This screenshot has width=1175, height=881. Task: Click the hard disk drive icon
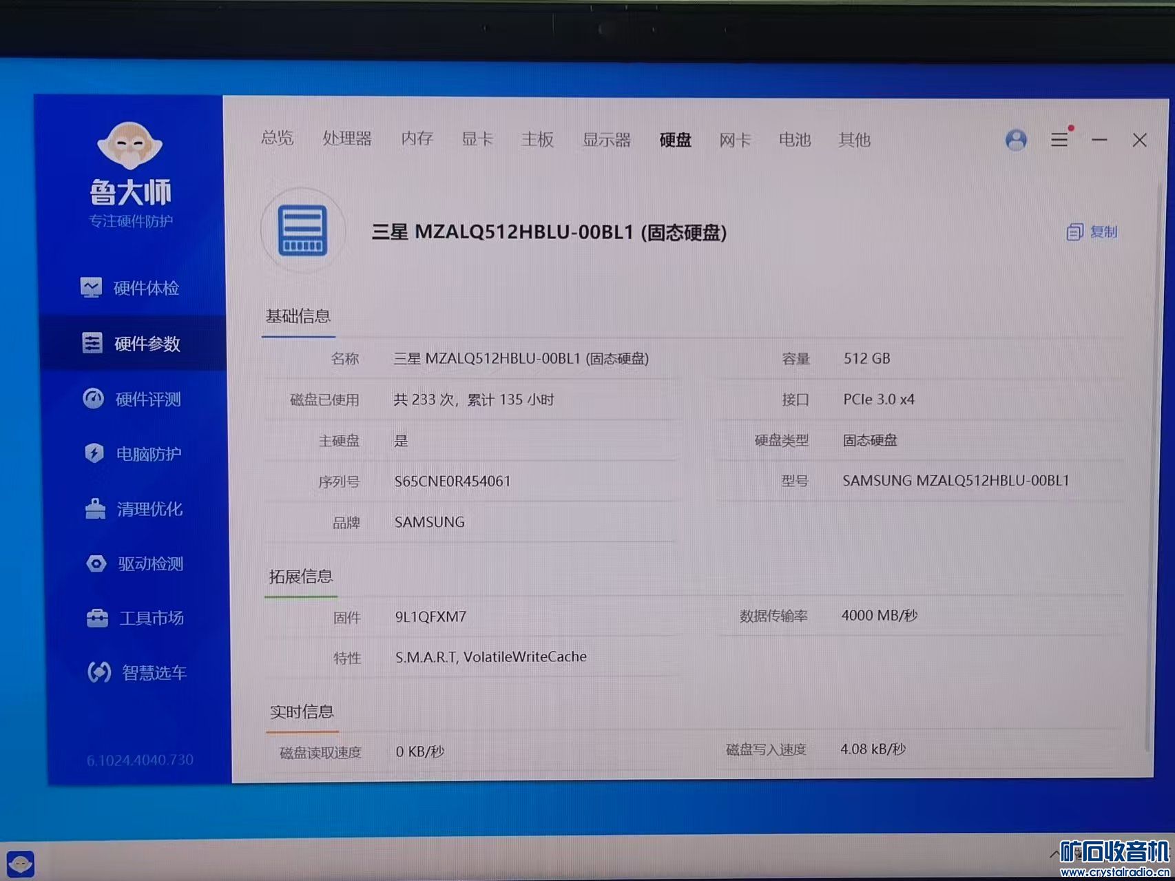click(302, 231)
